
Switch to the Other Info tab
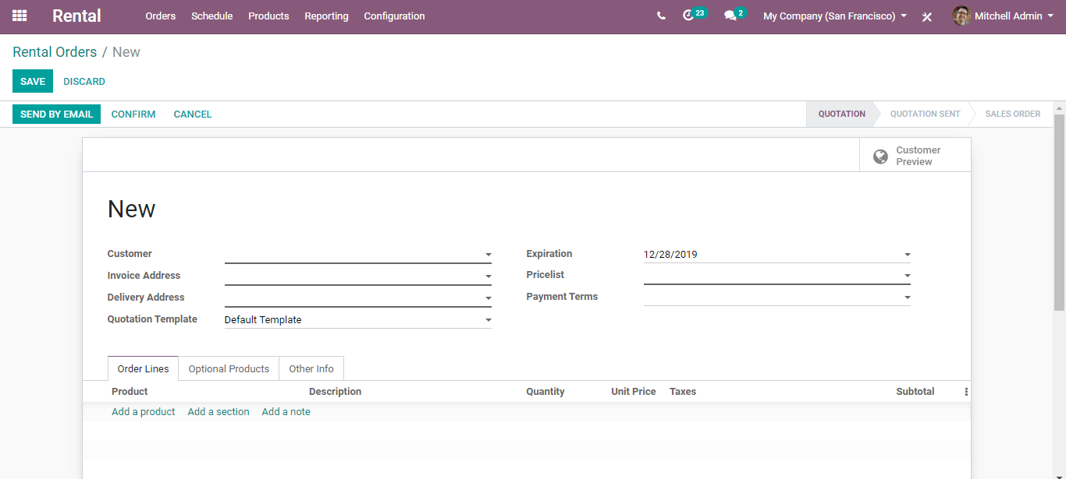click(311, 368)
